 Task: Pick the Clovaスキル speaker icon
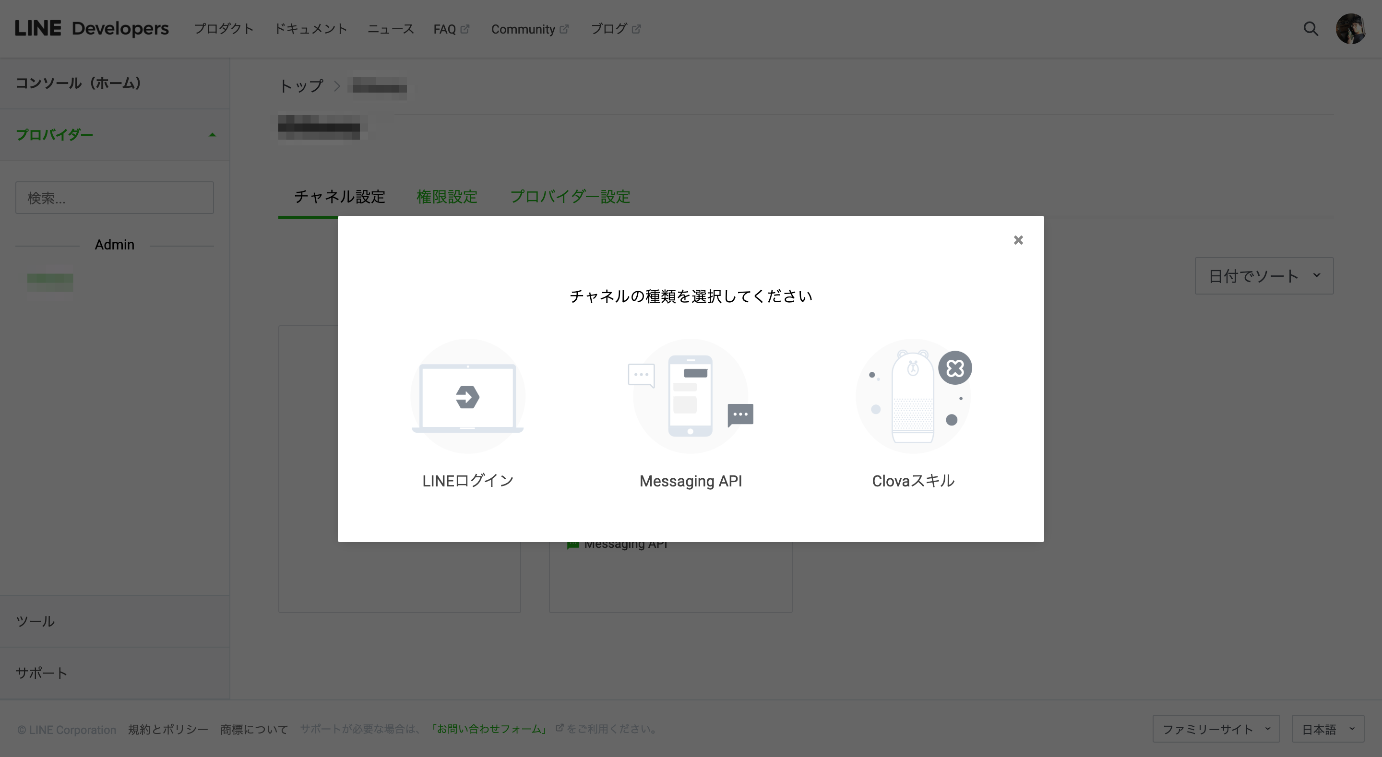click(x=913, y=396)
